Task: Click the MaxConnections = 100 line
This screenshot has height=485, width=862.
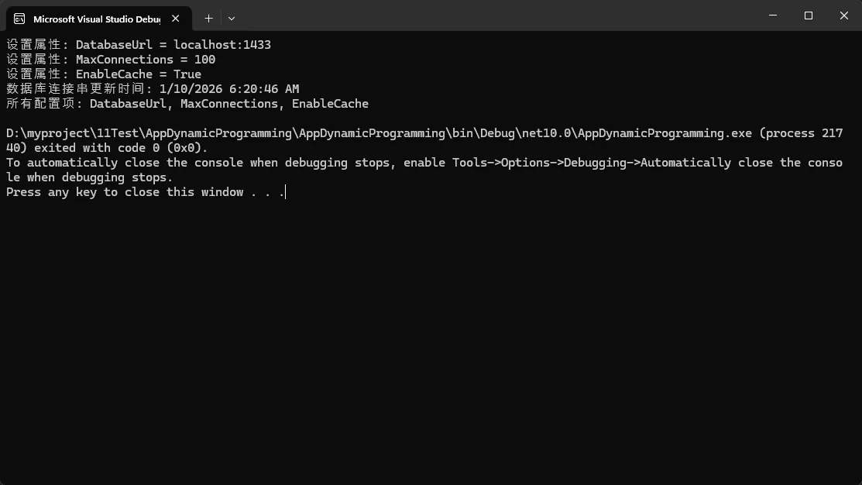Action: tap(146, 60)
